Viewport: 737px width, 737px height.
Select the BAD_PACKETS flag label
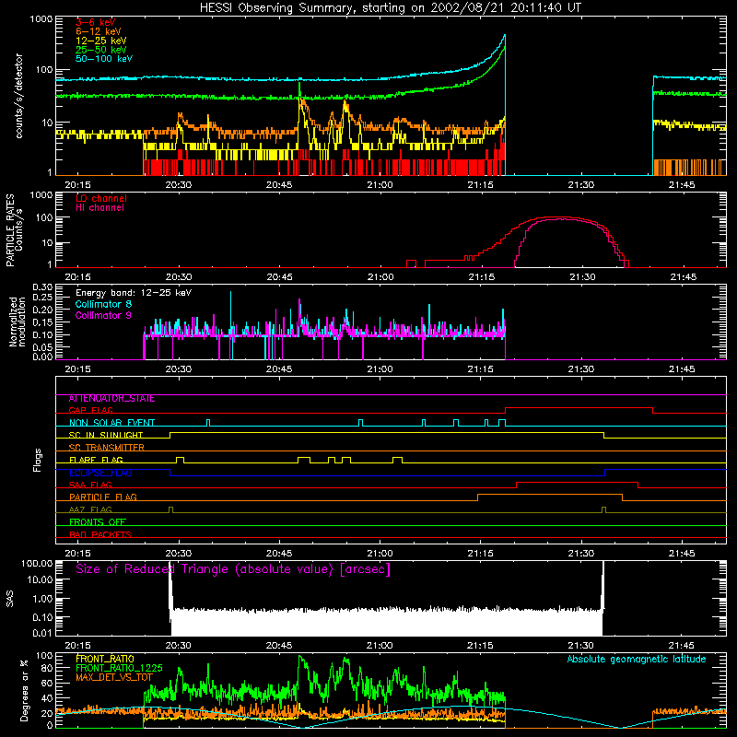point(100,534)
